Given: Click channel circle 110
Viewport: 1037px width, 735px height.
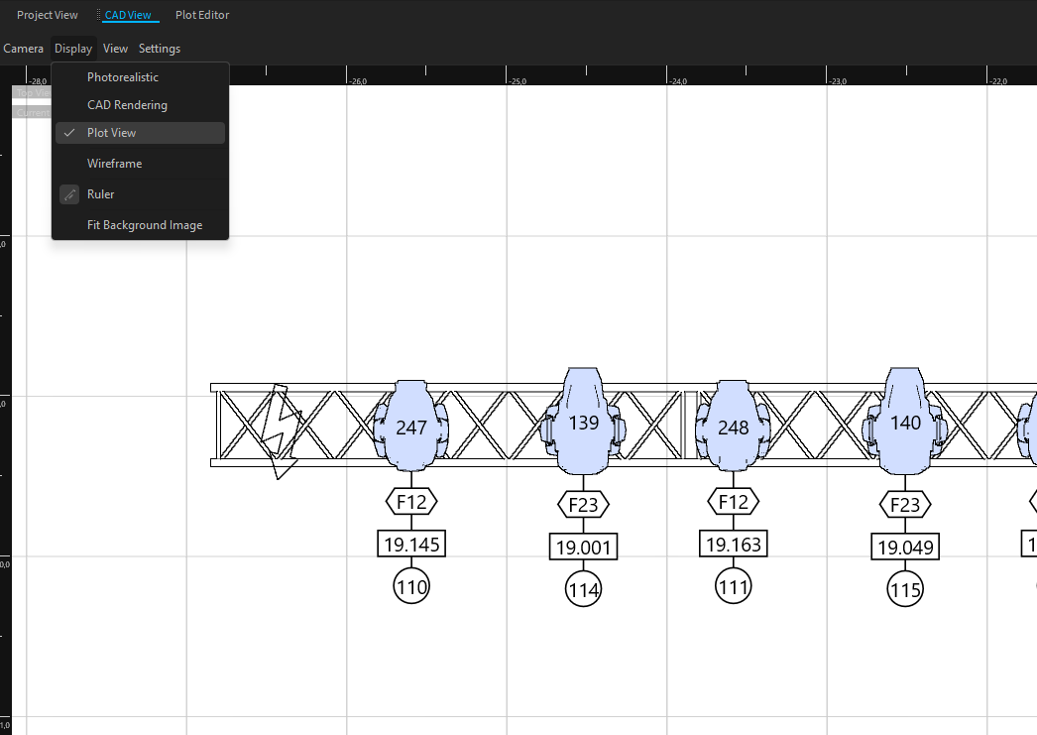Looking at the screenshot, I should [x=411, y=587].
